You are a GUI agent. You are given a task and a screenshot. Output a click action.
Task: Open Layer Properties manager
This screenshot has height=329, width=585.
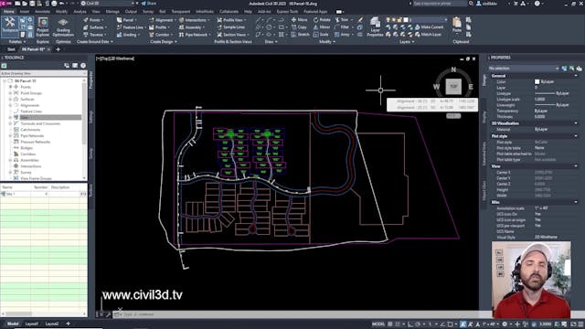tap(375, 27)
